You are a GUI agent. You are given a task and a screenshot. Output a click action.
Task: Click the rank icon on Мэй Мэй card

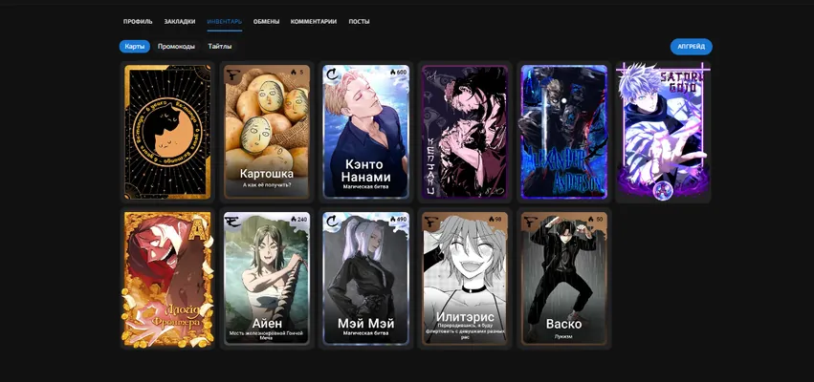(332, 222)
